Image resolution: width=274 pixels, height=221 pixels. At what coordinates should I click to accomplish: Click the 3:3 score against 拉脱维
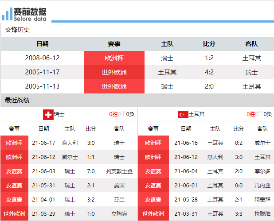tap(239, 213)
